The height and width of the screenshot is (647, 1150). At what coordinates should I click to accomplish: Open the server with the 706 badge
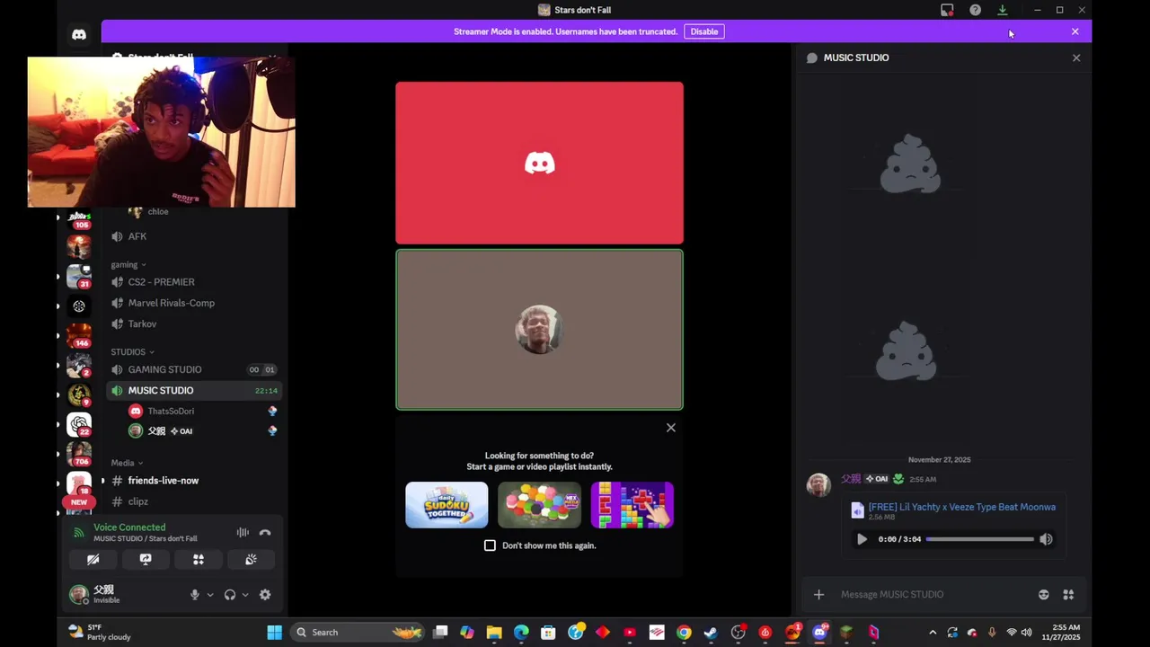[79, 454]
